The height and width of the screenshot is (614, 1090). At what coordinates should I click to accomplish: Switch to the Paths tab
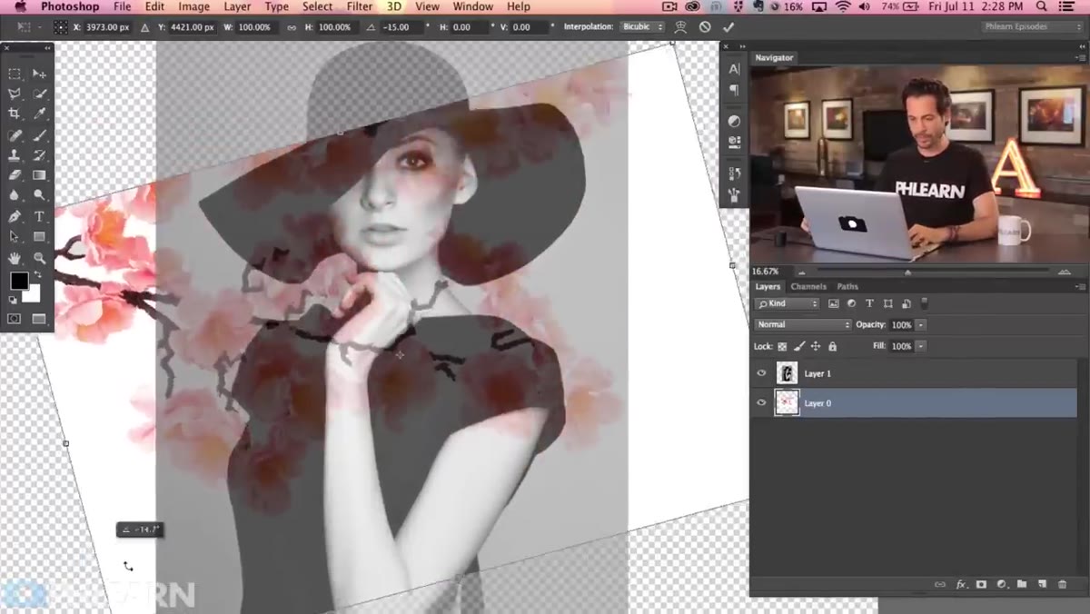point(847,286)
